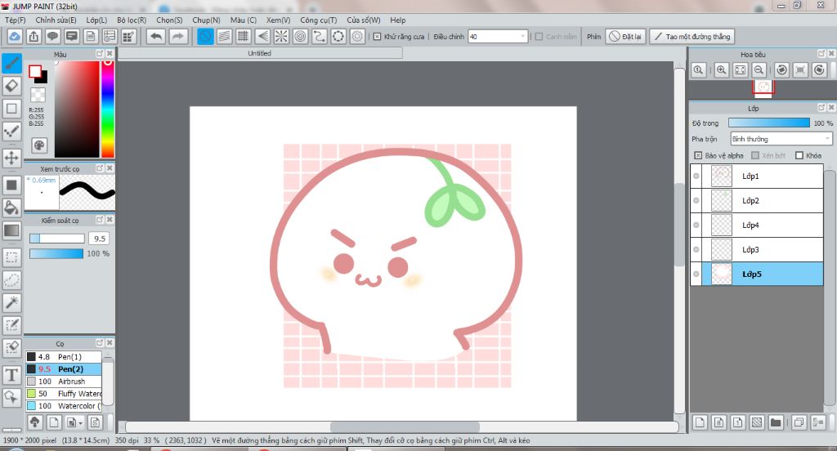This screenshot has height=451, width=837.
Task: Open the color palette icon in Màu panel
Action: pos(39,145)
